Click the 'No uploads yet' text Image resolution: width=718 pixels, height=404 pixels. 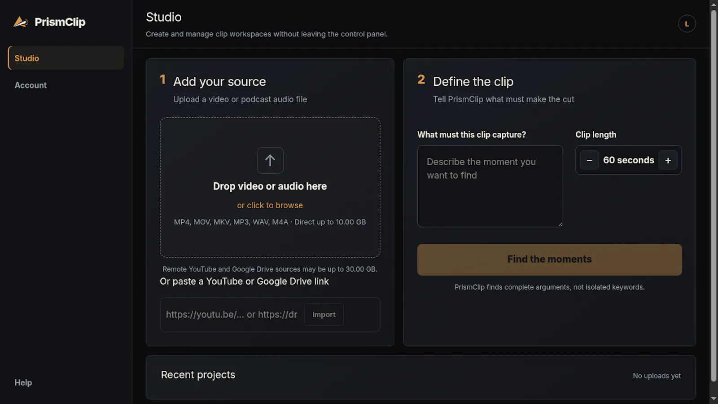[657, 376]
